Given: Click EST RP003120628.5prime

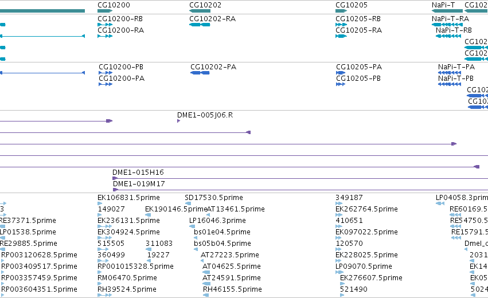Looking at the screenshot, I should coord(39,255).
